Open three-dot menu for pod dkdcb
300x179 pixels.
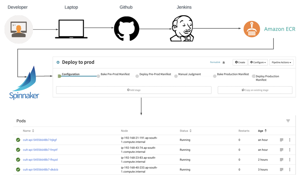pyautogui.click(x=290, y=169)
